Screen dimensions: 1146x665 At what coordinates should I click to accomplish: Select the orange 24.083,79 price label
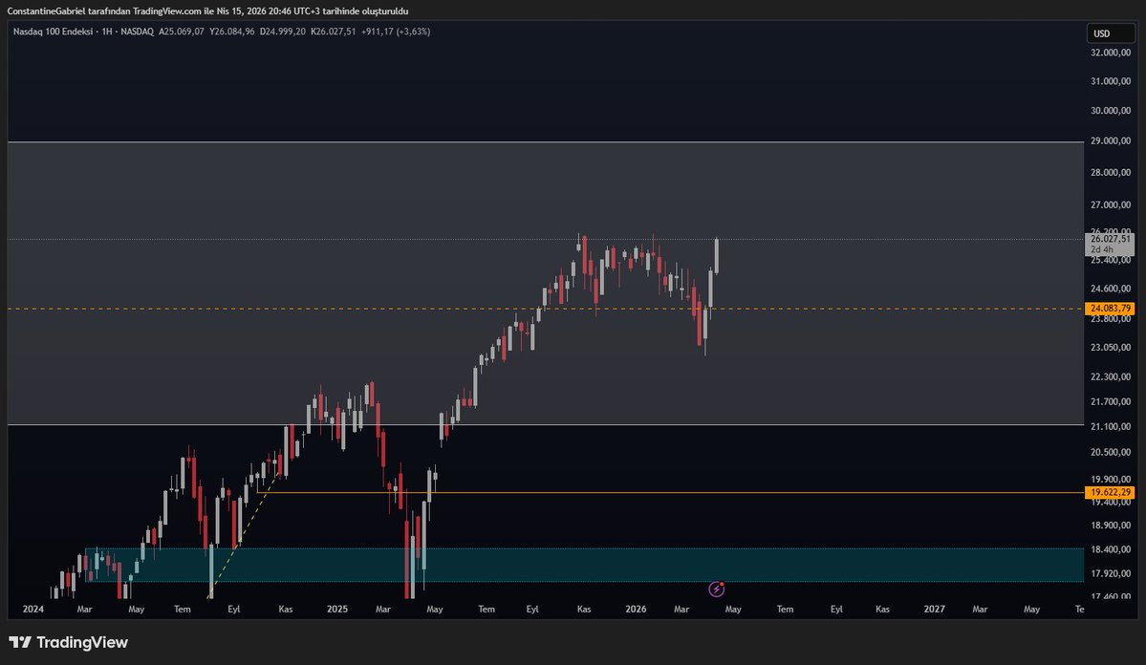click(x=1110, y=309)
